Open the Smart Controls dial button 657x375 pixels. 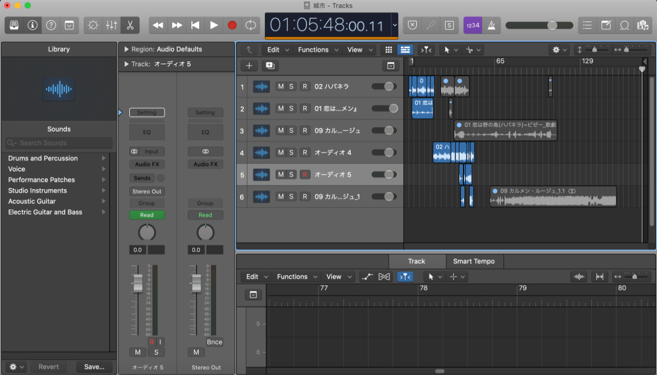[93, 25]
